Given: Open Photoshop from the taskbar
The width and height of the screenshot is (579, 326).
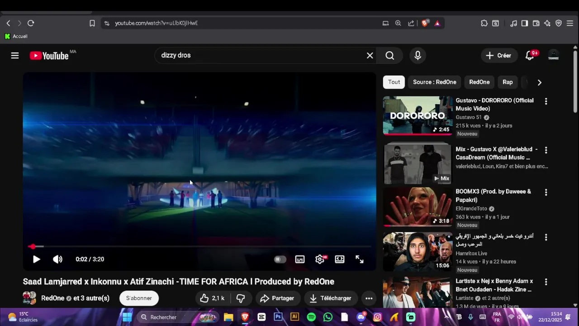Looking at the screenshot, I should (278, 317).
